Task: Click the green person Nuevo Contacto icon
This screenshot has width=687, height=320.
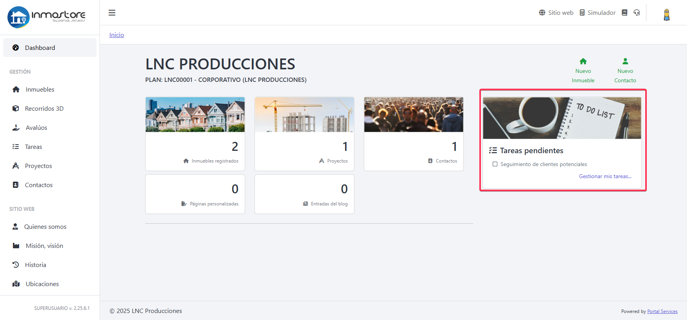Action: tap(625, 61)
